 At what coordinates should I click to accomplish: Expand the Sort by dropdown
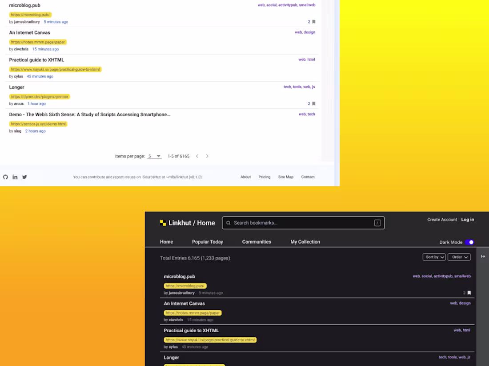(434, 257)
